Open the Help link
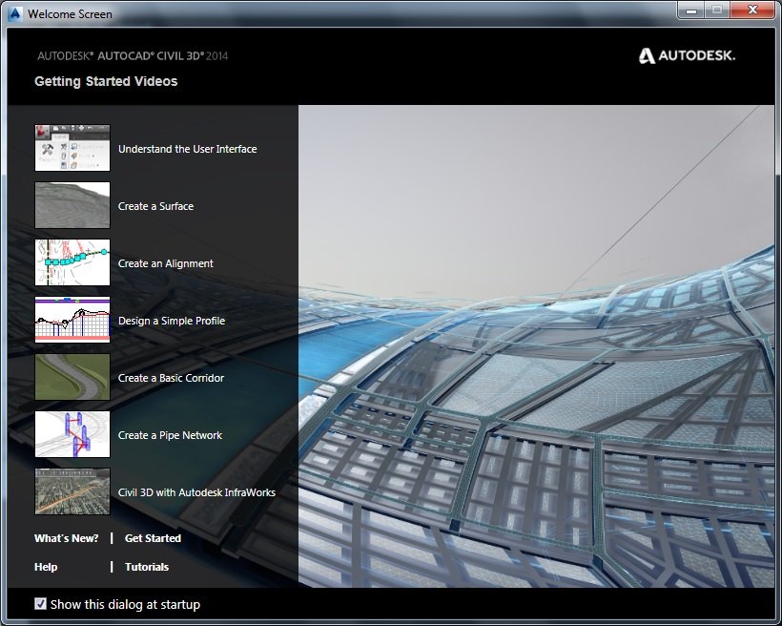 pos(46,567)
